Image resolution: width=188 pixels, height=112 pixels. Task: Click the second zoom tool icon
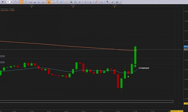click(x=35, y=2)
